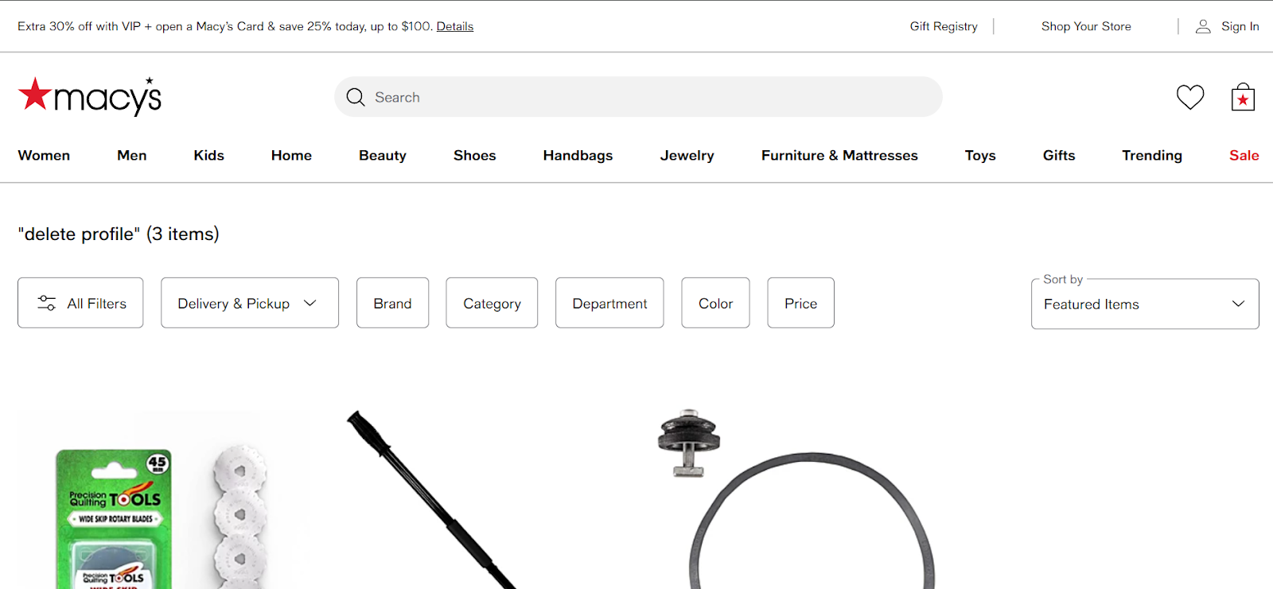Image resolution: width=1273 pixels, height=589 pixels.
Task: Open the Gift Registry link
Action: (x=944, y=26)
